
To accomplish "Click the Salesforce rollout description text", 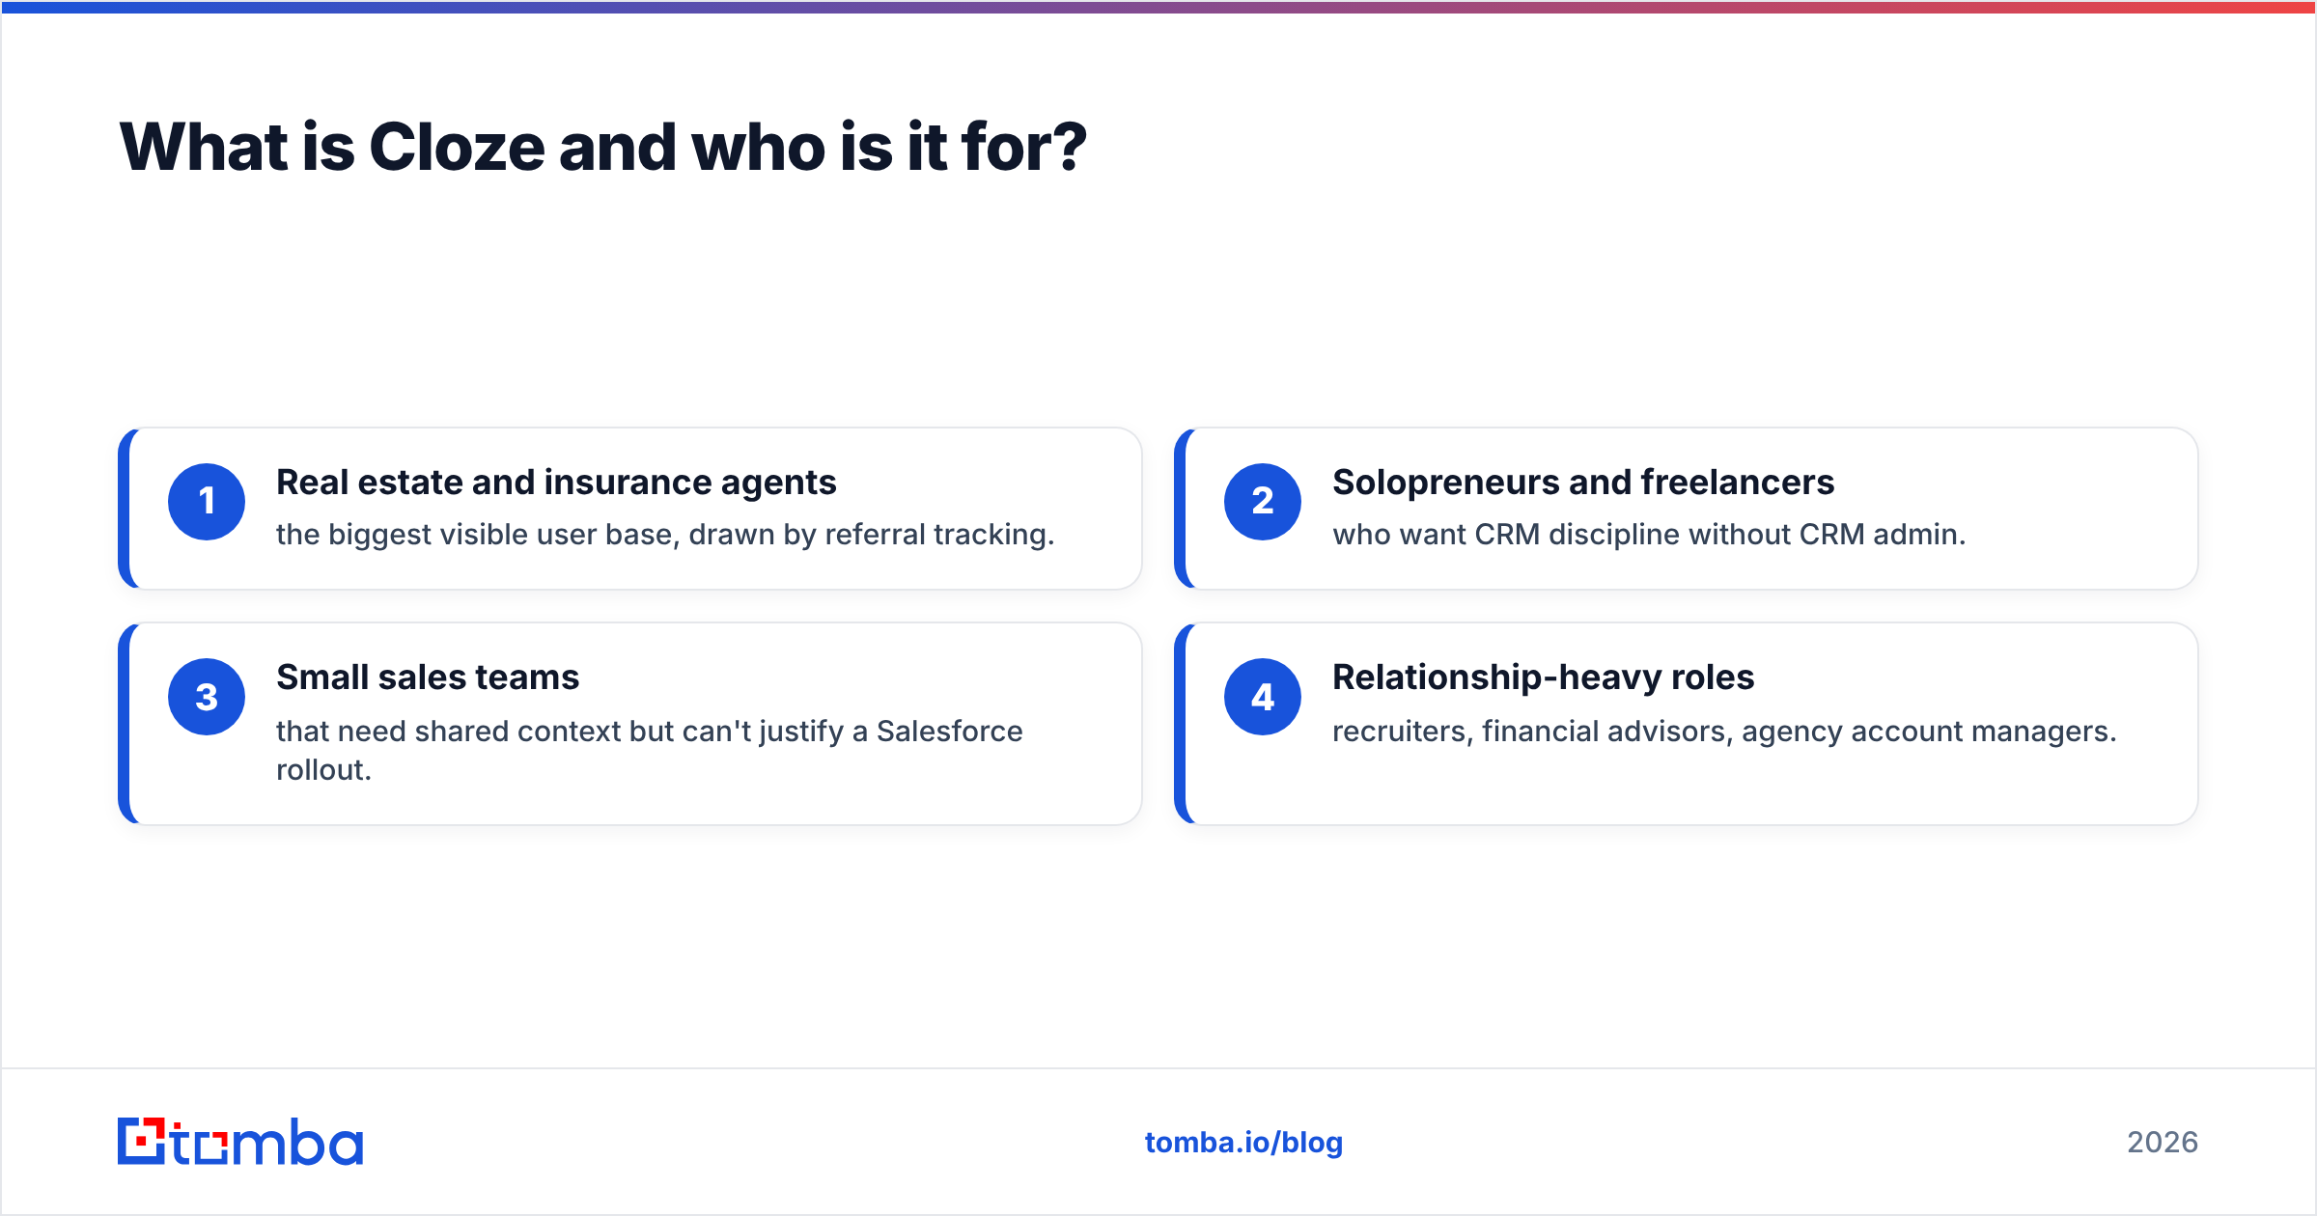I will point(649,750).
